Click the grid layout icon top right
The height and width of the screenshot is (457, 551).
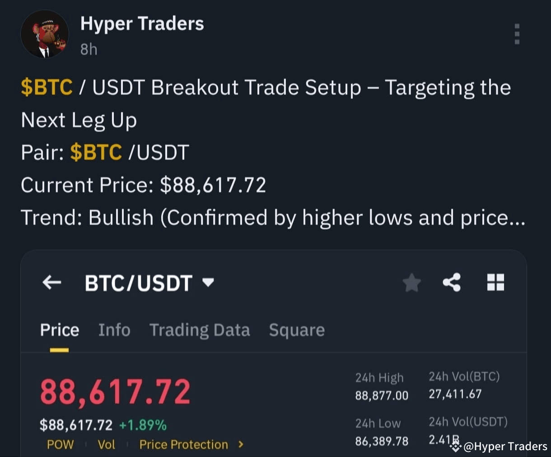(x=495, y=283)
